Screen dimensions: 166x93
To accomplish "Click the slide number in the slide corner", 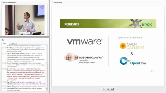I will pos(152,71).
